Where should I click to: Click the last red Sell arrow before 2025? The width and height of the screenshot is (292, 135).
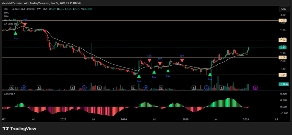coord(182,60)
